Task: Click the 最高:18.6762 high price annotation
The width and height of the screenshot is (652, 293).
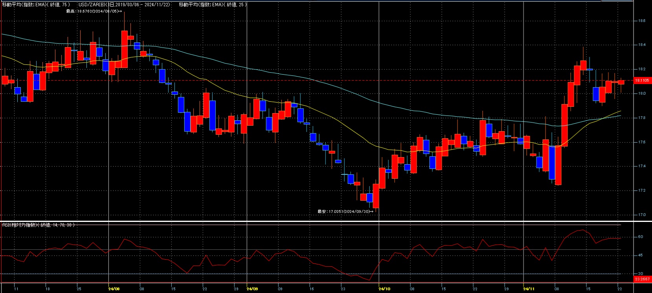Action: point(94,11)
